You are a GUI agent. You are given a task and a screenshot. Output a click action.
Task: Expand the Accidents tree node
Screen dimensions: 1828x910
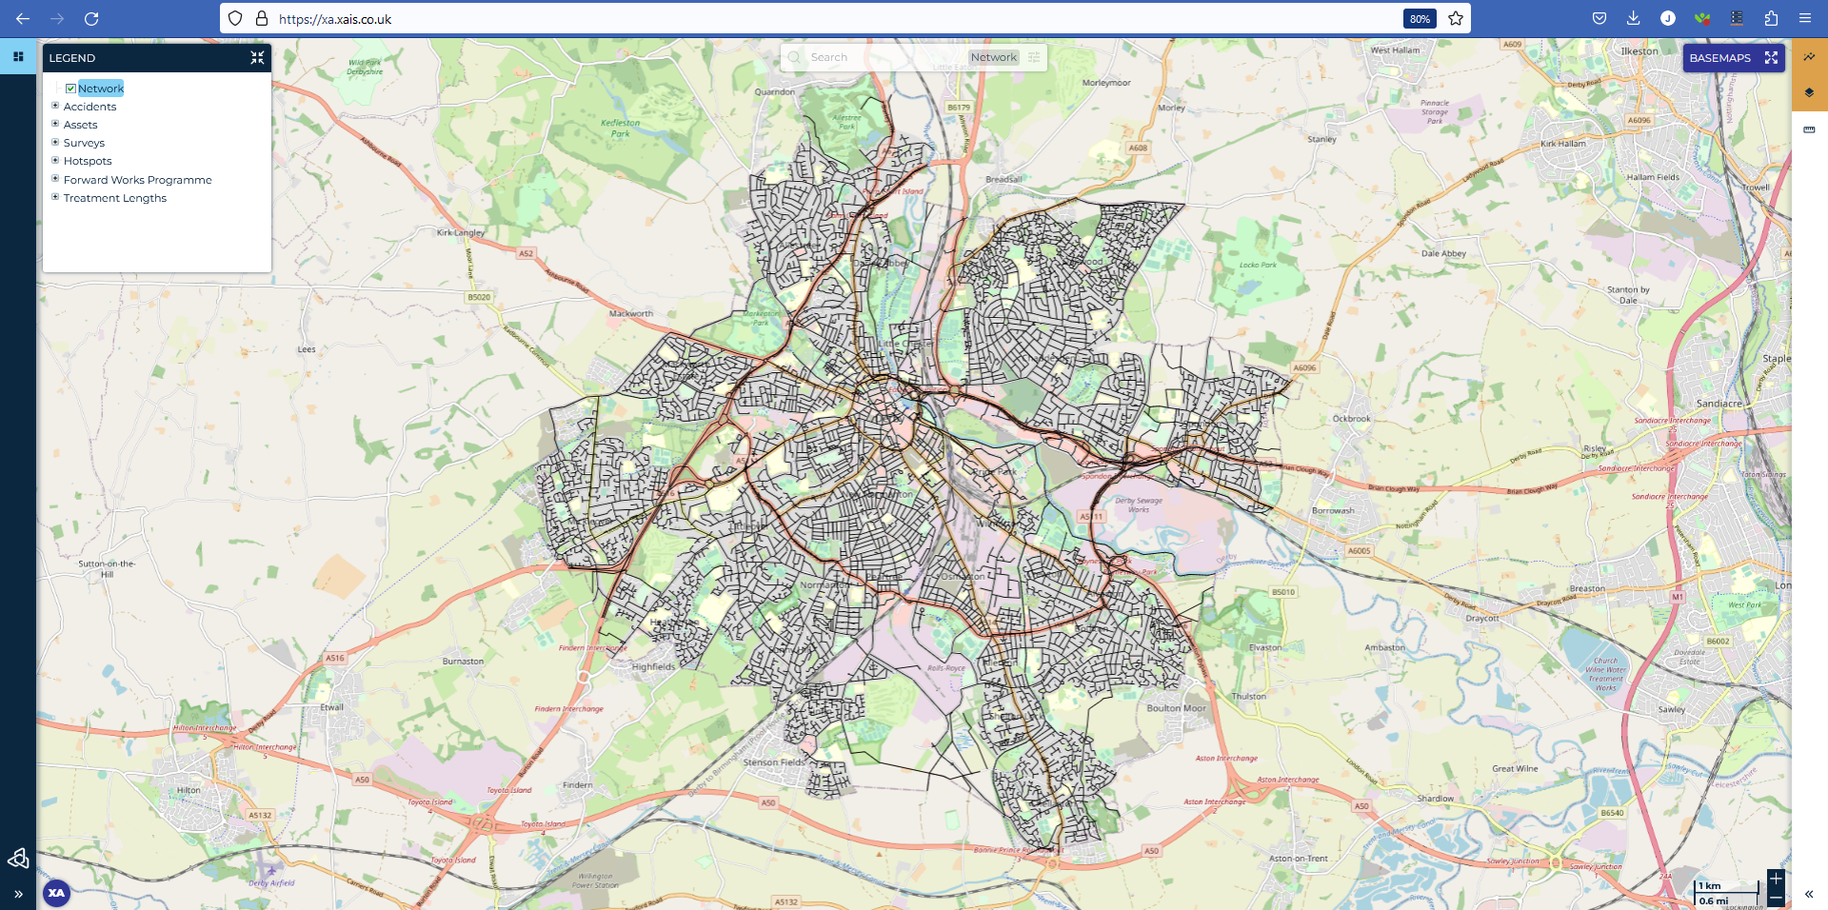point(55,106)
